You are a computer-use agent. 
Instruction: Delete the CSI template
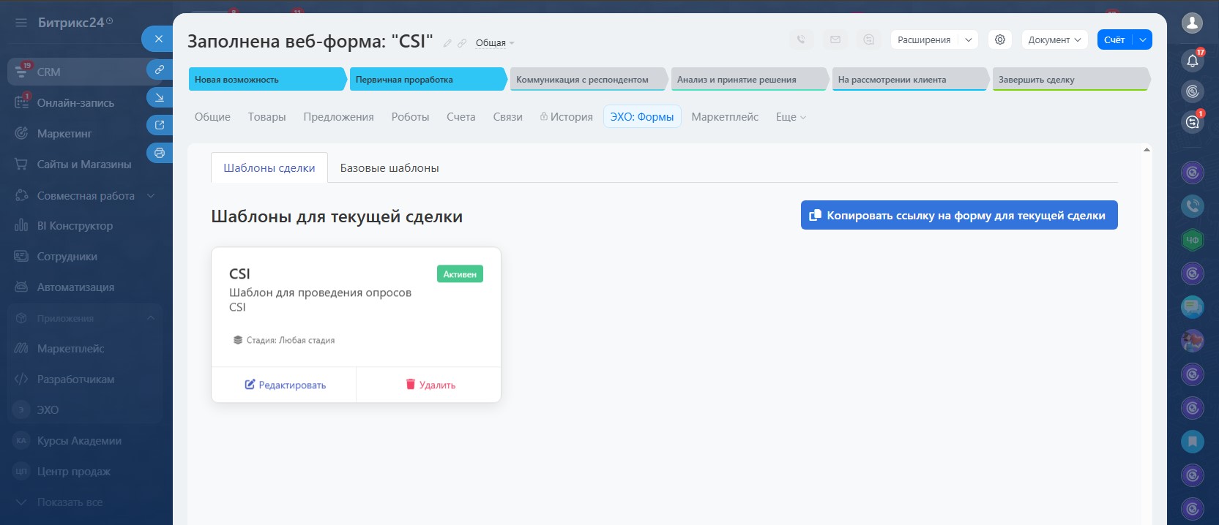tap(430, 385)
